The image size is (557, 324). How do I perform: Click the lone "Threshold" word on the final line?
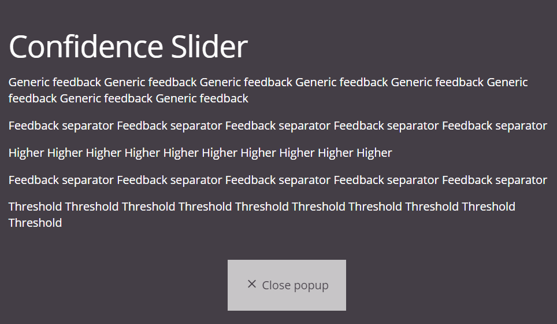tap(35, 223)
